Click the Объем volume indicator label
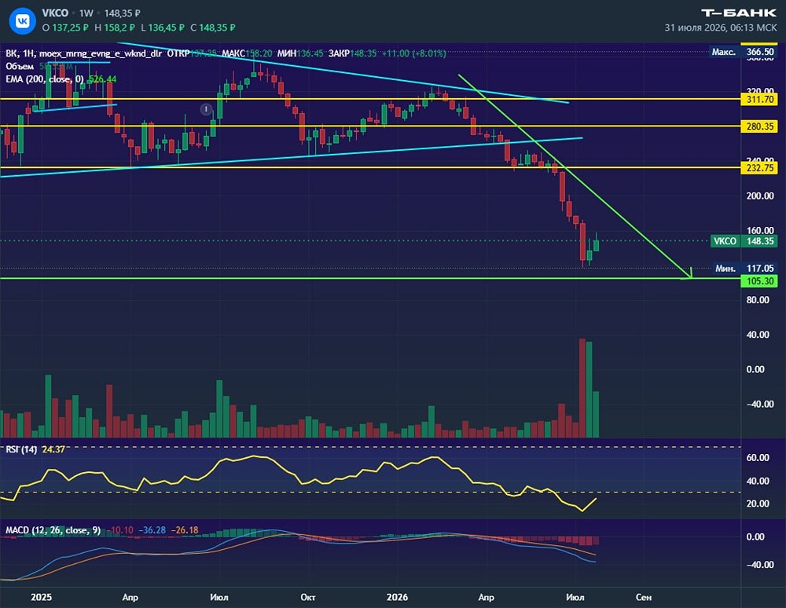This screenshot has height=608, width=786. (x=20, y=66)
